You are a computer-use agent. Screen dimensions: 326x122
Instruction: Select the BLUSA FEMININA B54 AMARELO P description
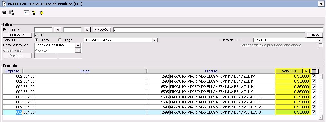222,102
